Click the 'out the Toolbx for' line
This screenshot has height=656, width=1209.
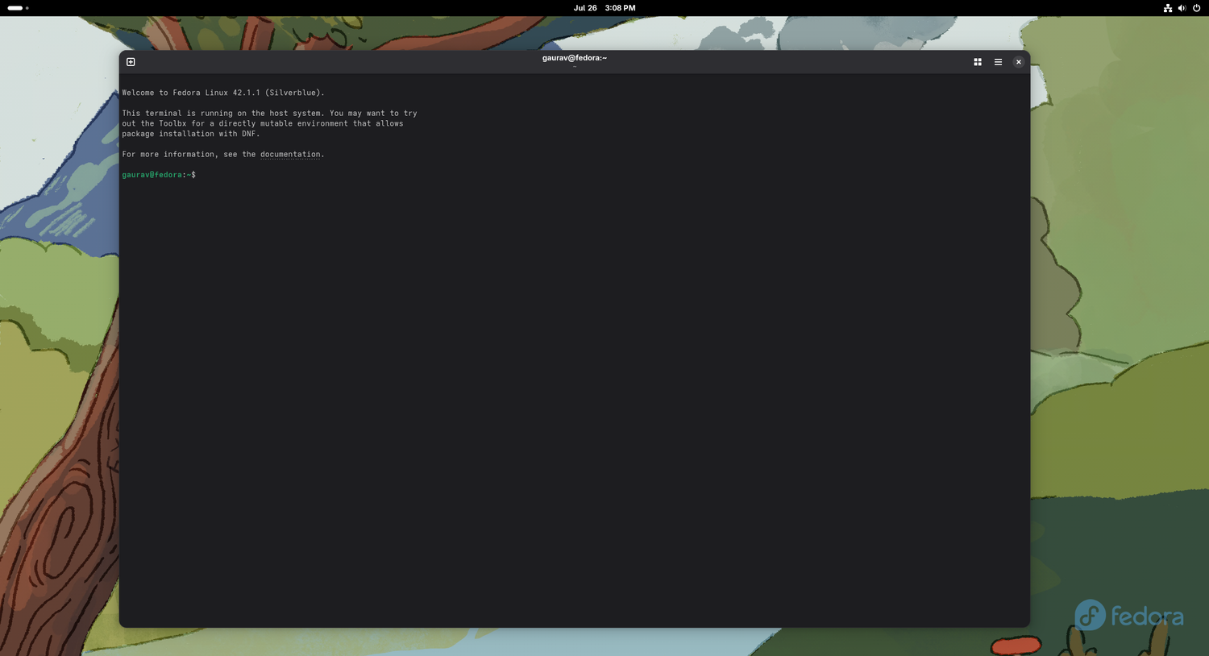pos(263,123)
